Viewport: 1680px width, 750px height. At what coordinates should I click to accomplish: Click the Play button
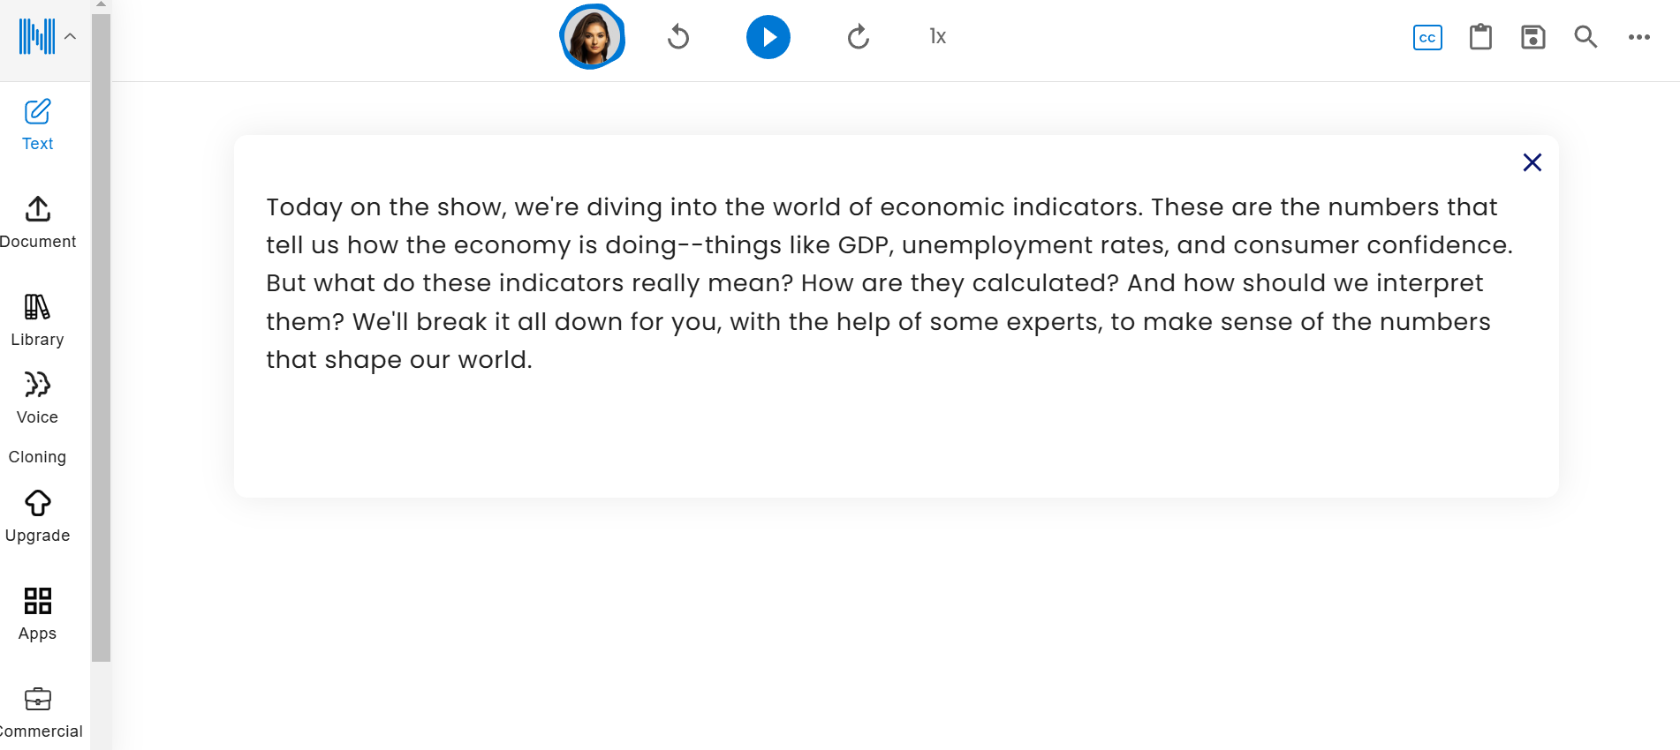coord(768,37)
